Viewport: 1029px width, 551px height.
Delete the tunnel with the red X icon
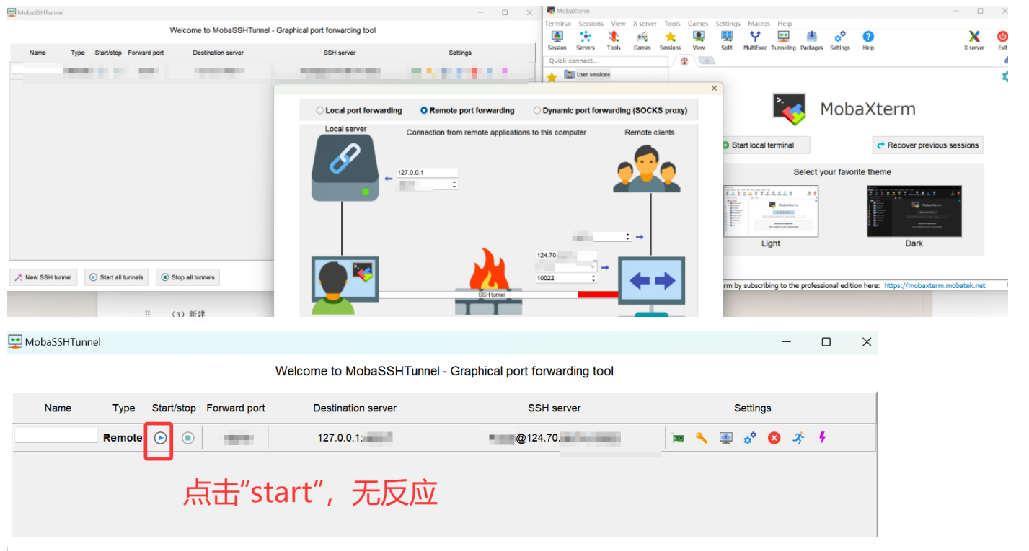[x=774, y=438]
